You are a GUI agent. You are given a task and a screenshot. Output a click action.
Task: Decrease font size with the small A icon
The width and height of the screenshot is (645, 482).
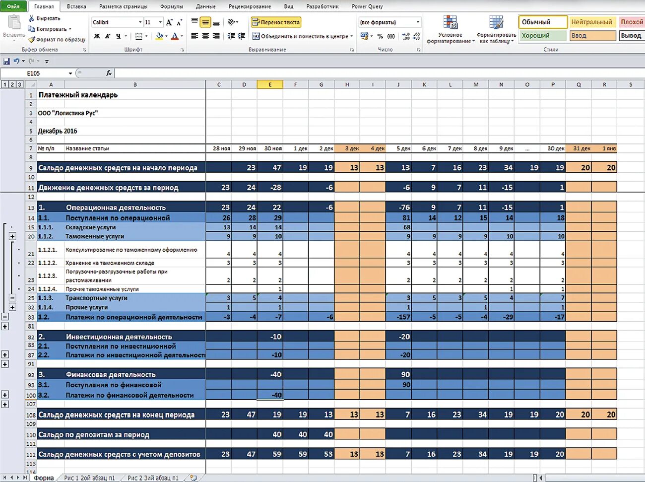(179, 22)
